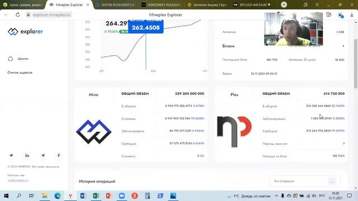The image size is (358, 201).
Task: Click the volume icon in system tray
Action: tap(314, 196)
